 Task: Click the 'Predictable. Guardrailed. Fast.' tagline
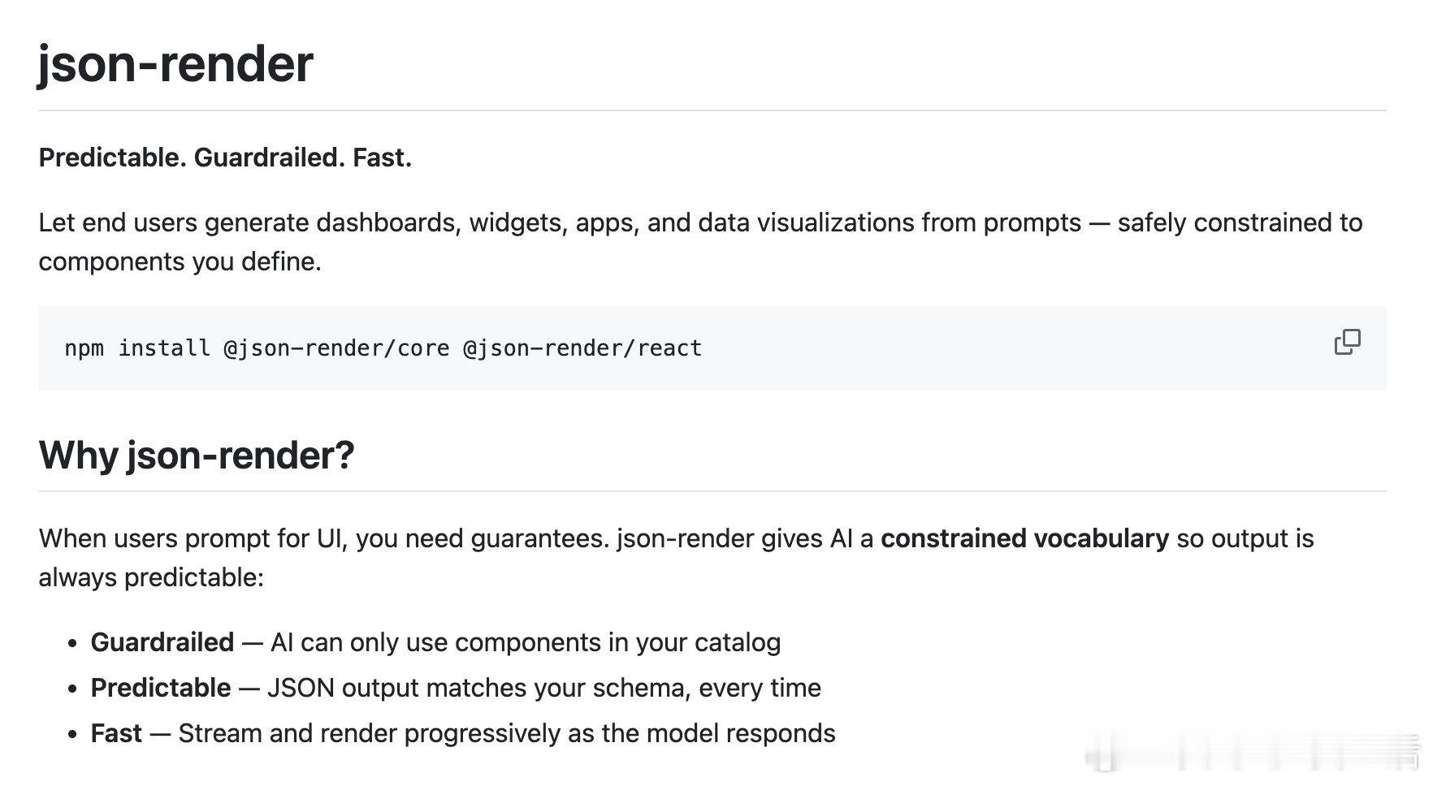tap(225, 158)
